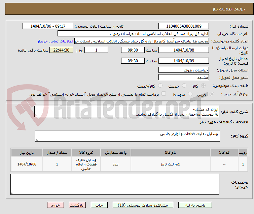Open اطلاعات تماس خریدار link
This screenshot has height=214, width=254.
click(56, 41)
